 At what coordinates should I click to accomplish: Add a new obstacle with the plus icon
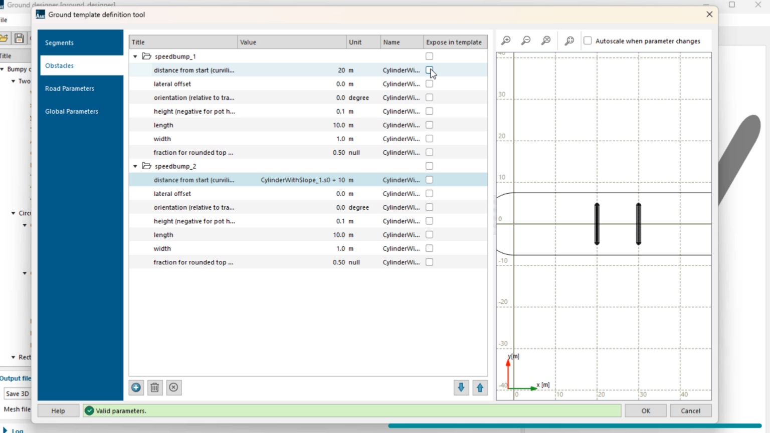click(x=136, y=387)
